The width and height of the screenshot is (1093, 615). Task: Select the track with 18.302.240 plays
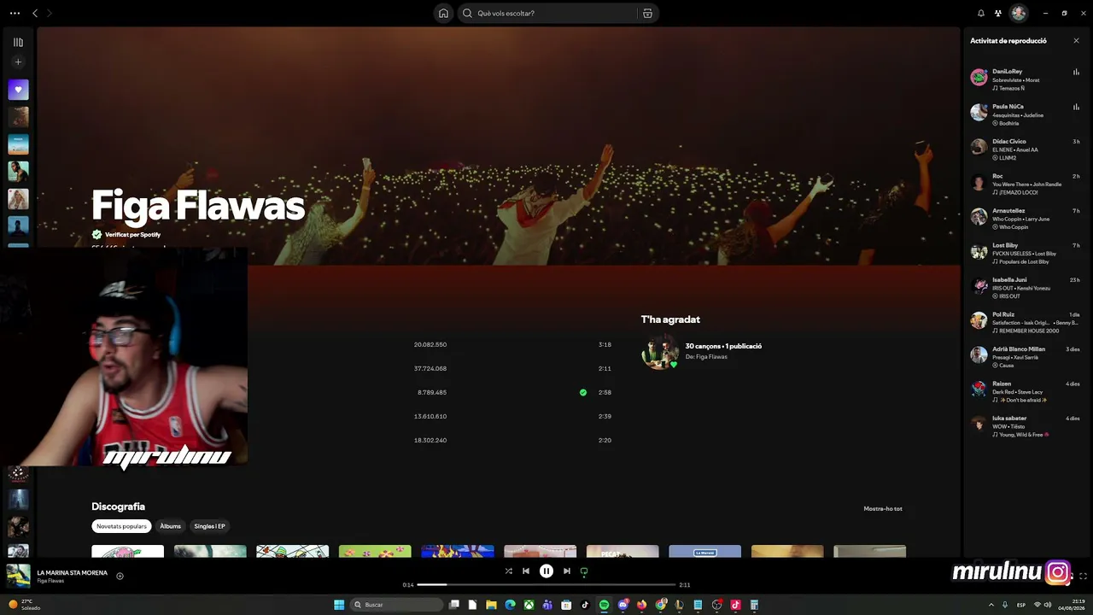pyautogui.click(x=430, y=441)
